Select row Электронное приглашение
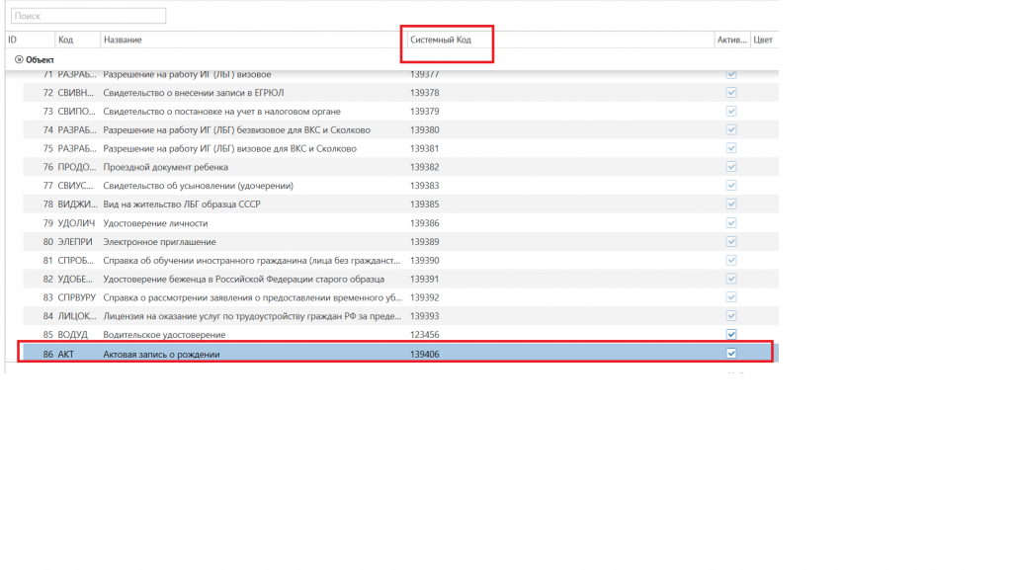 pos(400,242)
